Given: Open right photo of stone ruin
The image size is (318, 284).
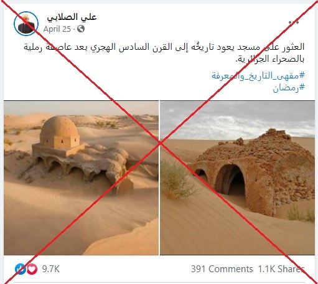Looking at the screenshot, I should (x=237, y=177).
